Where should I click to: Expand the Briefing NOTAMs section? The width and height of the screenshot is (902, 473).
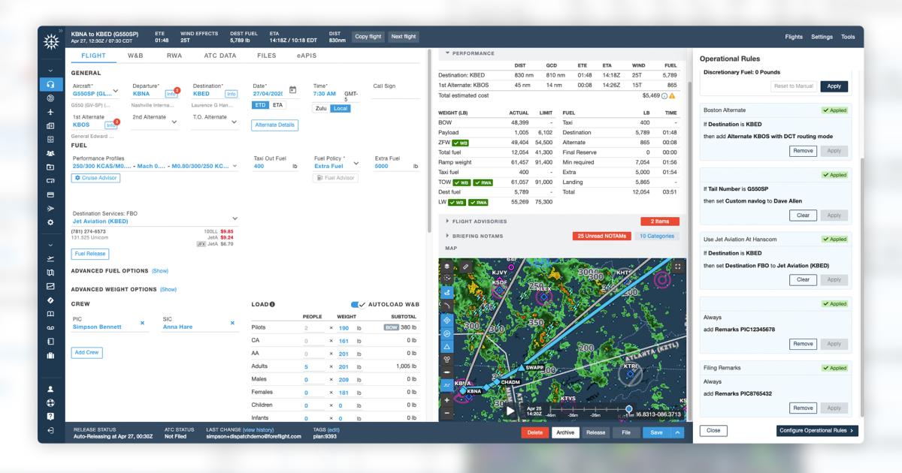coord(448,236)
